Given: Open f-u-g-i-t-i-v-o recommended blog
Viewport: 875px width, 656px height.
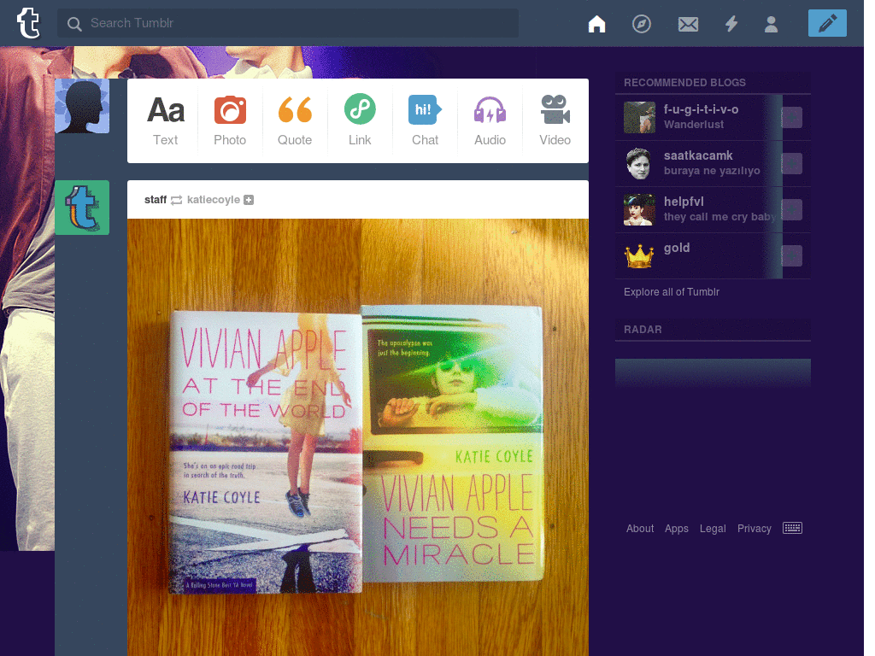Looking at the screenshot, I should click(x=701, y=109).
